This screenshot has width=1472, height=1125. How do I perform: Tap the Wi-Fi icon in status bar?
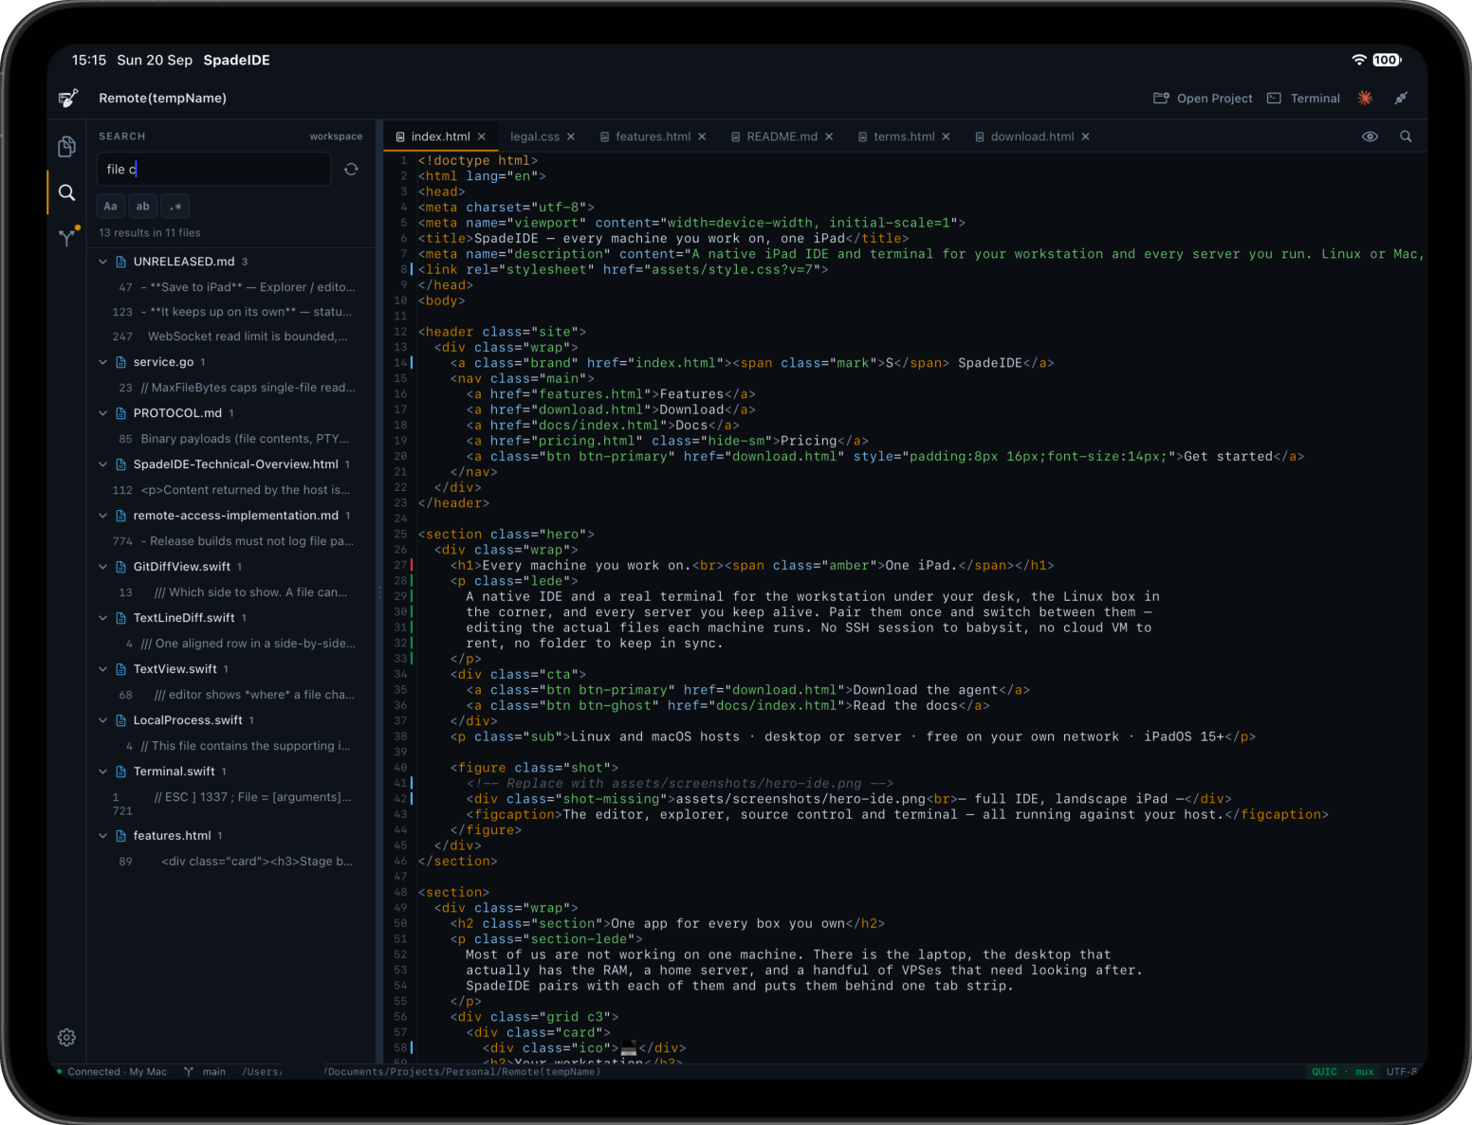click(x=1359, y=60)
